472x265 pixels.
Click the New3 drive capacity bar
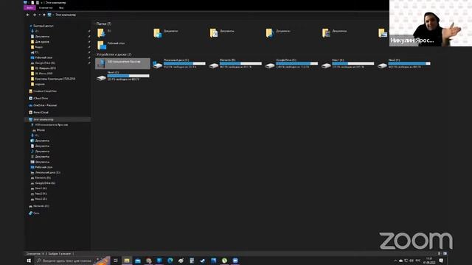click(x=128, y=76)
